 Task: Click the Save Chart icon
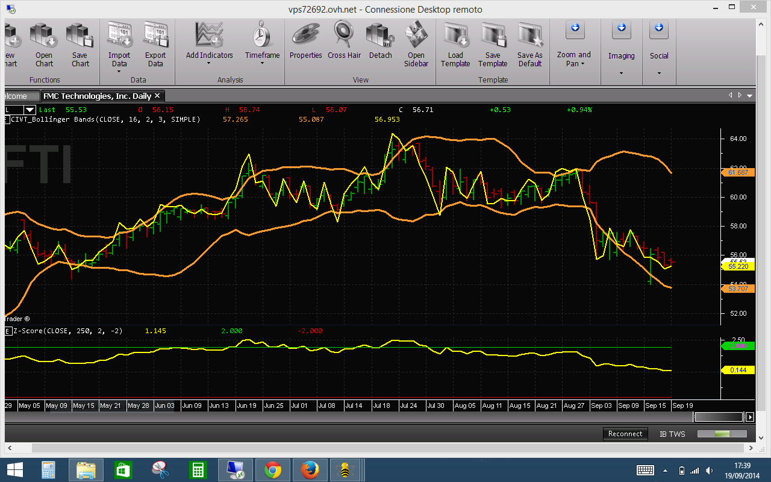point(80,45)
